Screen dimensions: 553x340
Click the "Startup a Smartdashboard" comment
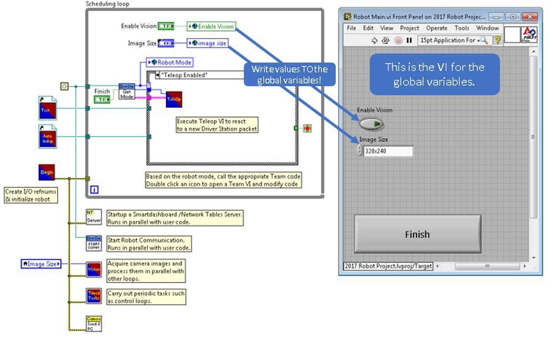[x=175, y=218]
